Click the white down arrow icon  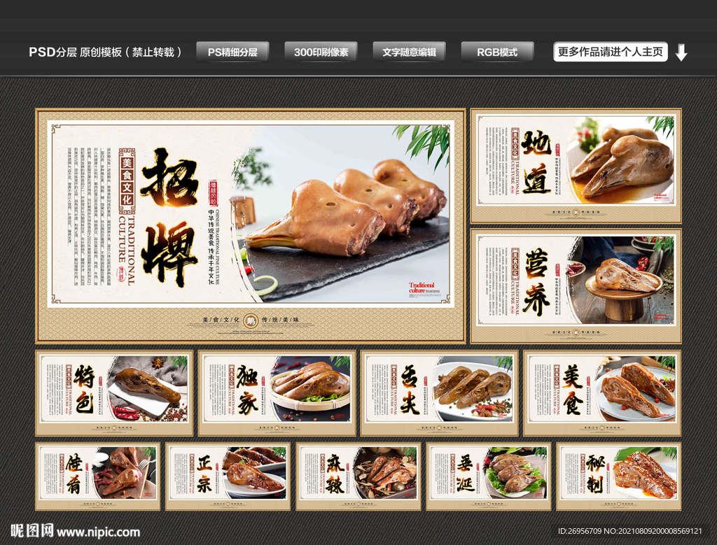(681, 52)
